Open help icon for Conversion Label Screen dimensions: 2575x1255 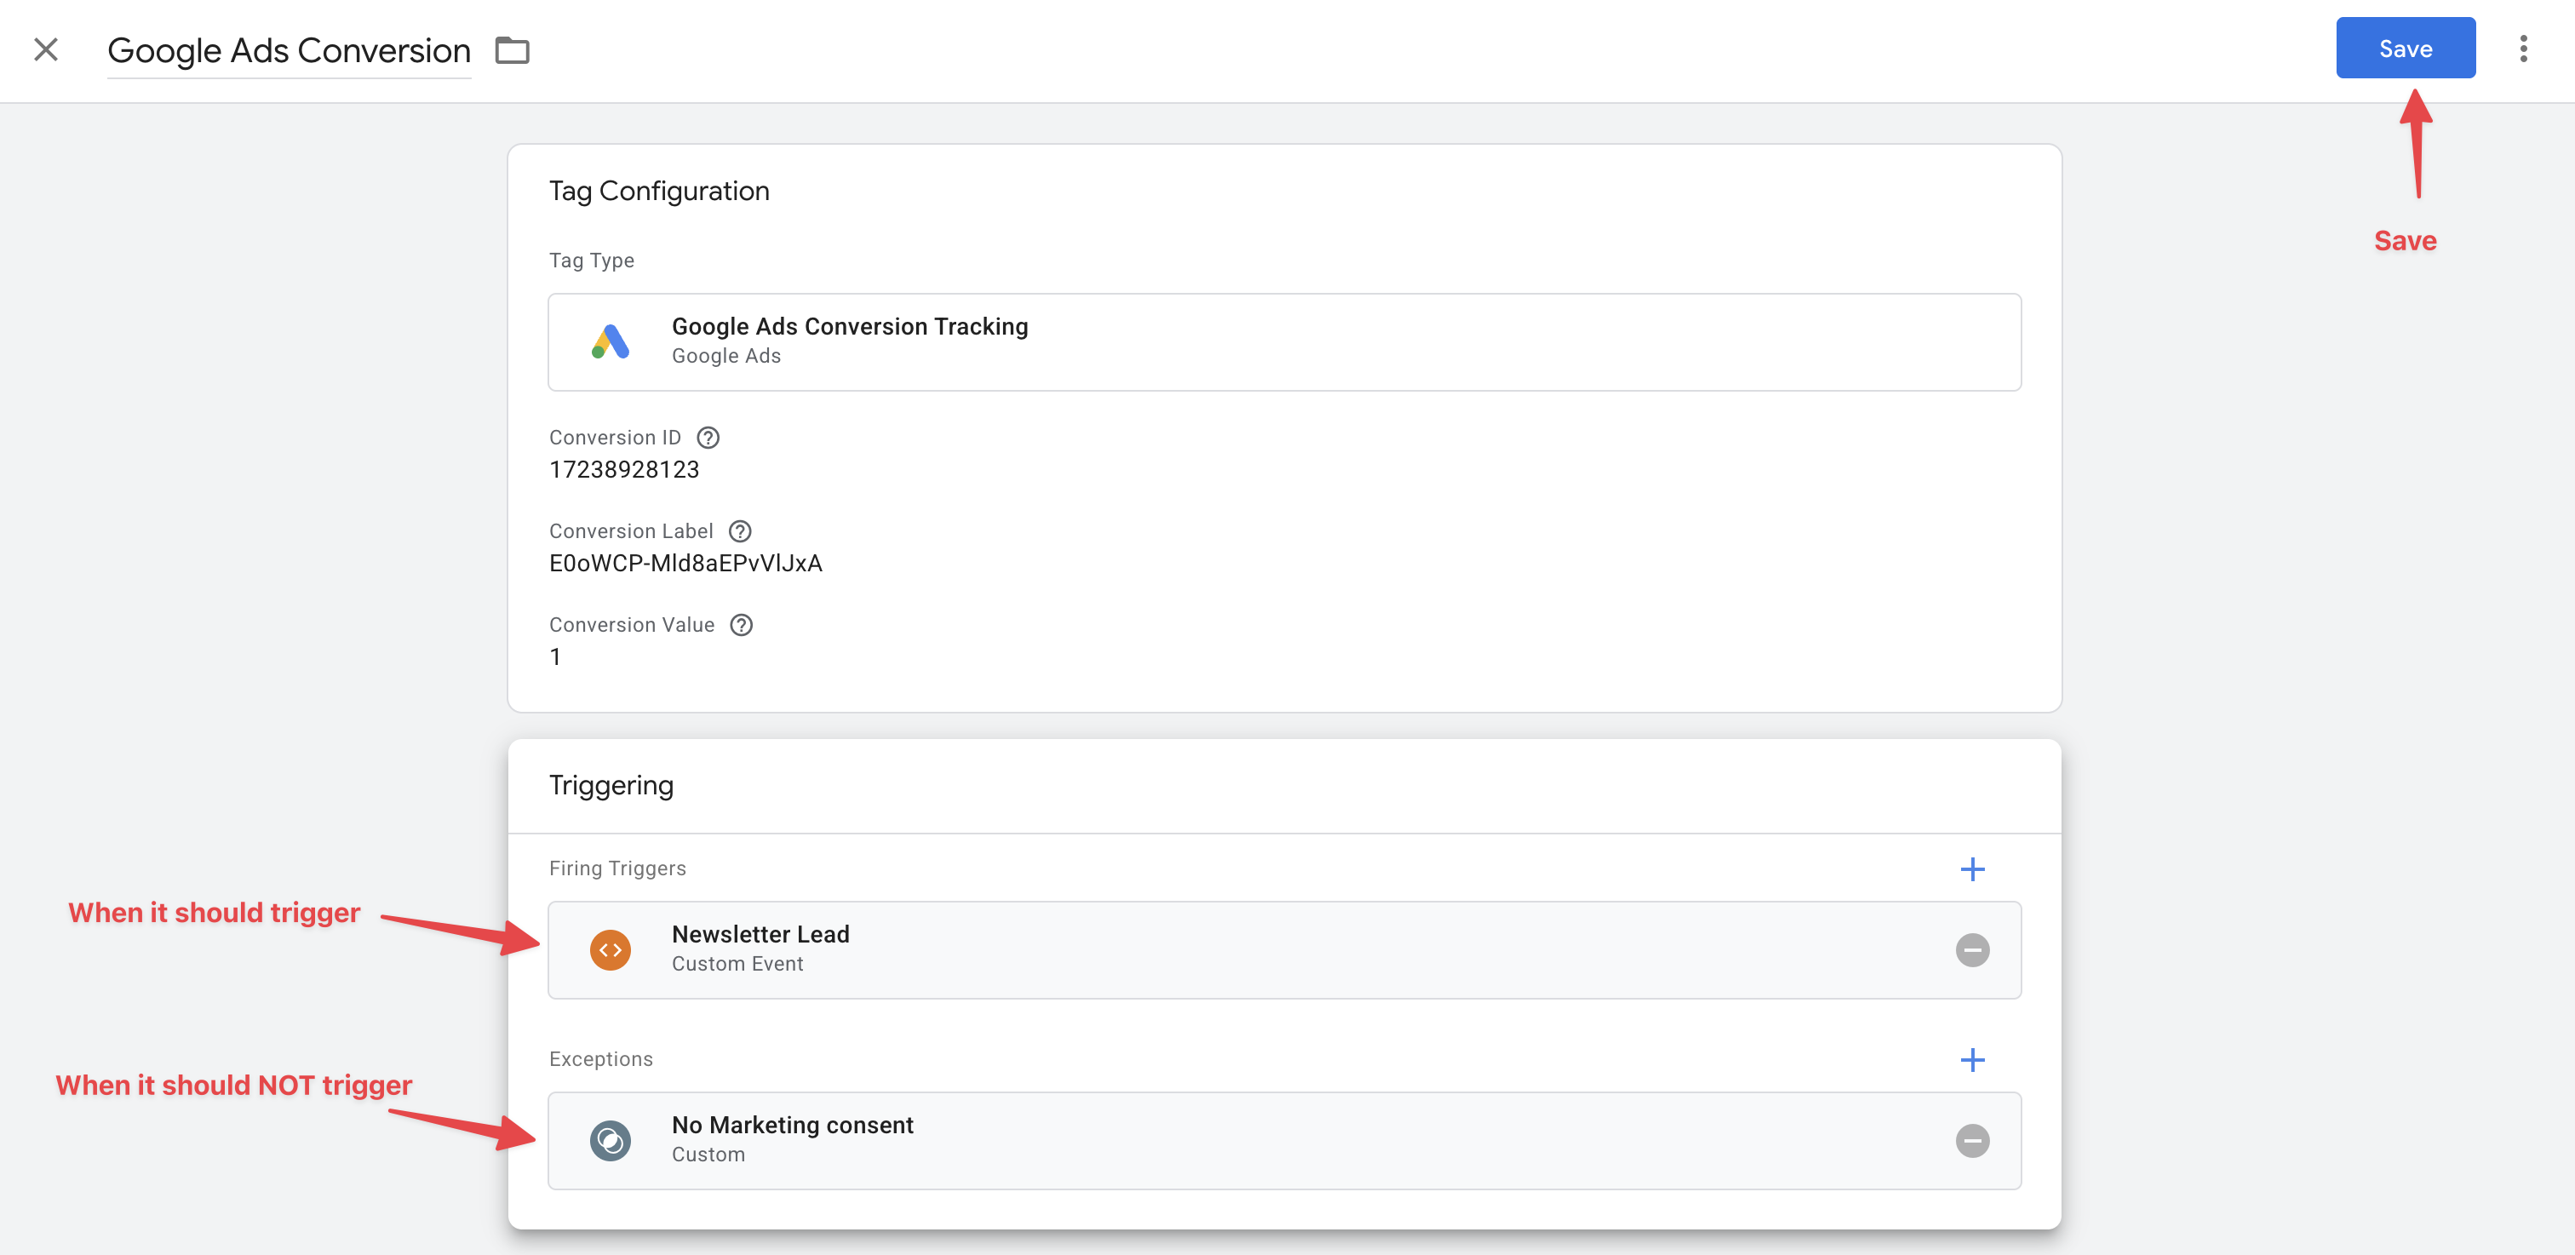coord(740,531)
